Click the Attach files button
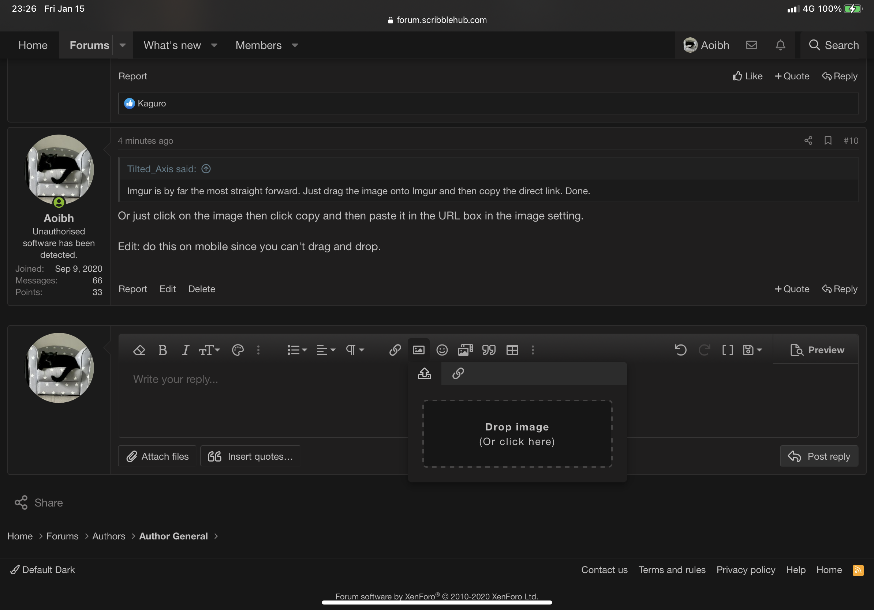Screen dimensions: 874x610 pyautogui.click(x=158, y=456)
